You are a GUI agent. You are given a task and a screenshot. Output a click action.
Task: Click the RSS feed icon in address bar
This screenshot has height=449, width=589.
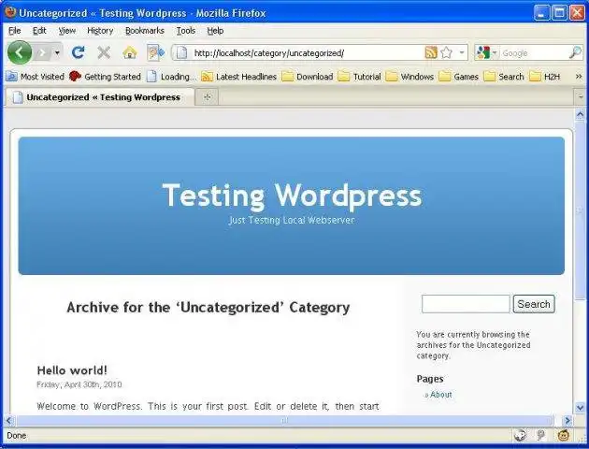click(431, 52)
